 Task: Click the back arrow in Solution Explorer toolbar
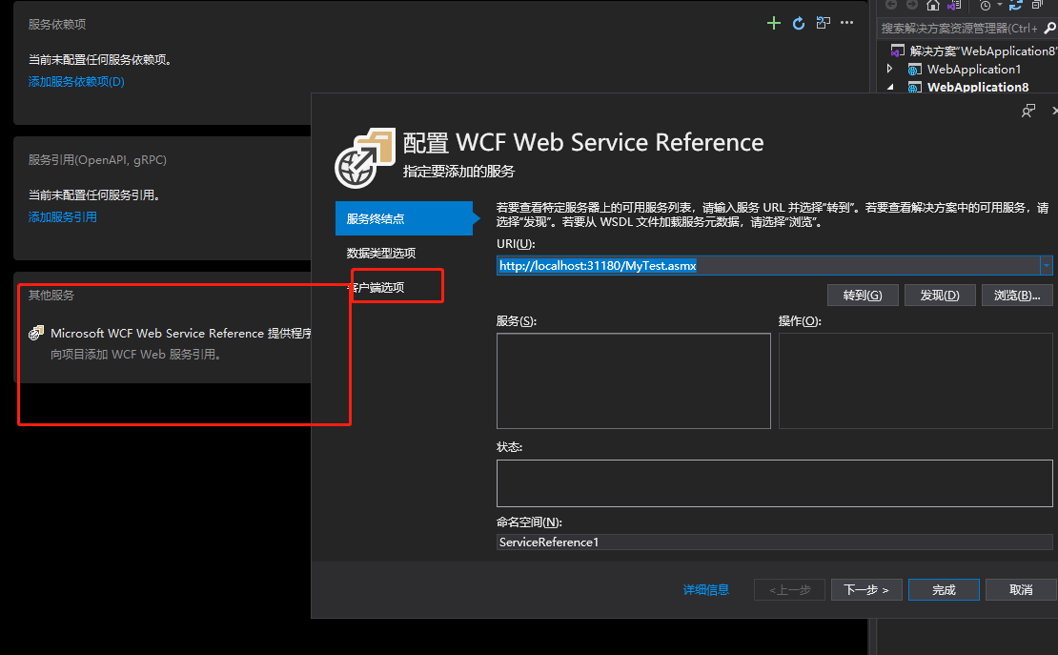891,5
